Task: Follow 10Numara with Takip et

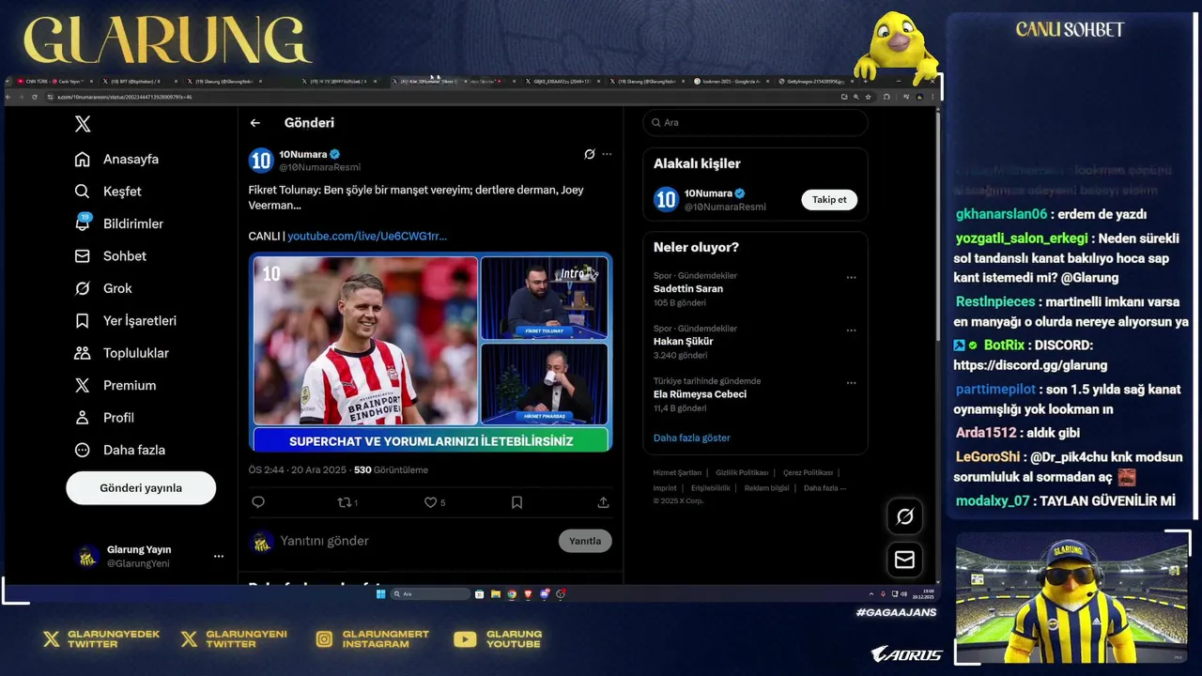Action: click(x=829, y=199)
